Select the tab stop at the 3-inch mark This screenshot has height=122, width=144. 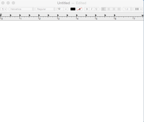[x=58, y=15]
